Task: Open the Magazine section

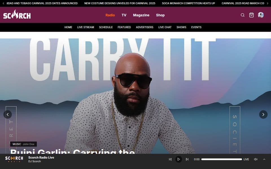Action: 141,15
